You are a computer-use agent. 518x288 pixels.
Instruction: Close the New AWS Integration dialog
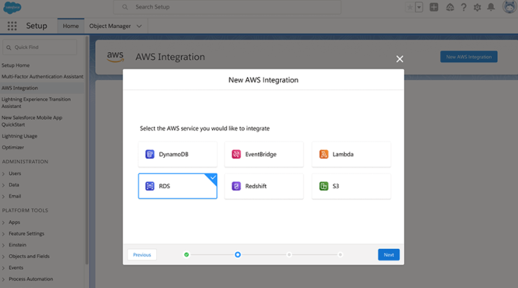tap(399, 59)
